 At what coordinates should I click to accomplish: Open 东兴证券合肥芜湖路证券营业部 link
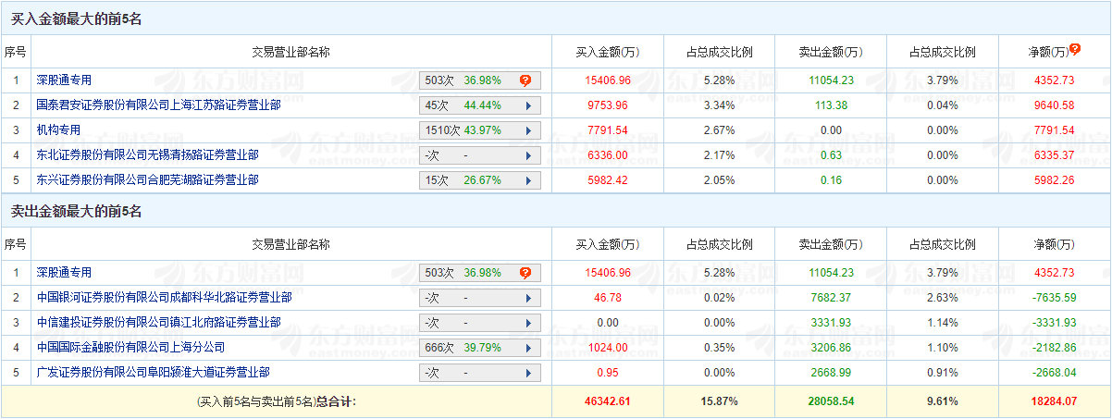point(147,180)
